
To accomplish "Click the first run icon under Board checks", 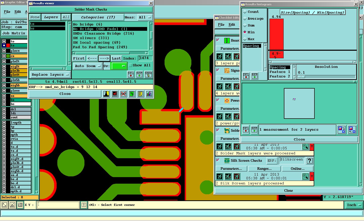I will coord(220,56).
